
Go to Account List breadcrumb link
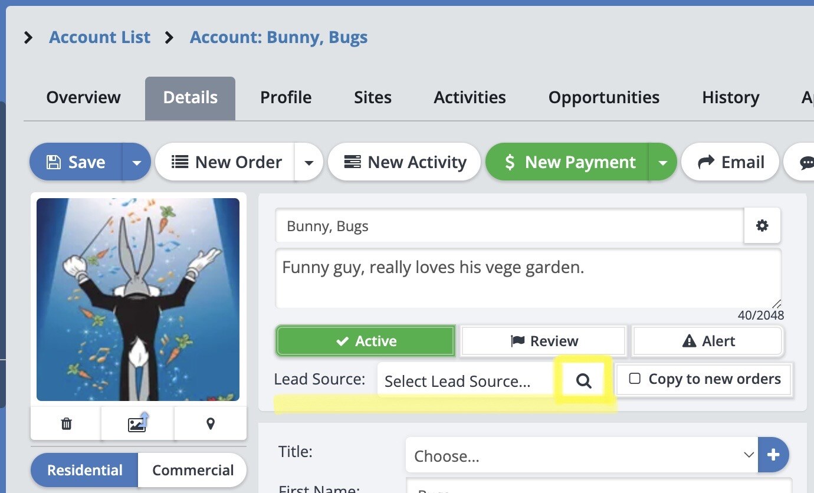coord(100,37)
